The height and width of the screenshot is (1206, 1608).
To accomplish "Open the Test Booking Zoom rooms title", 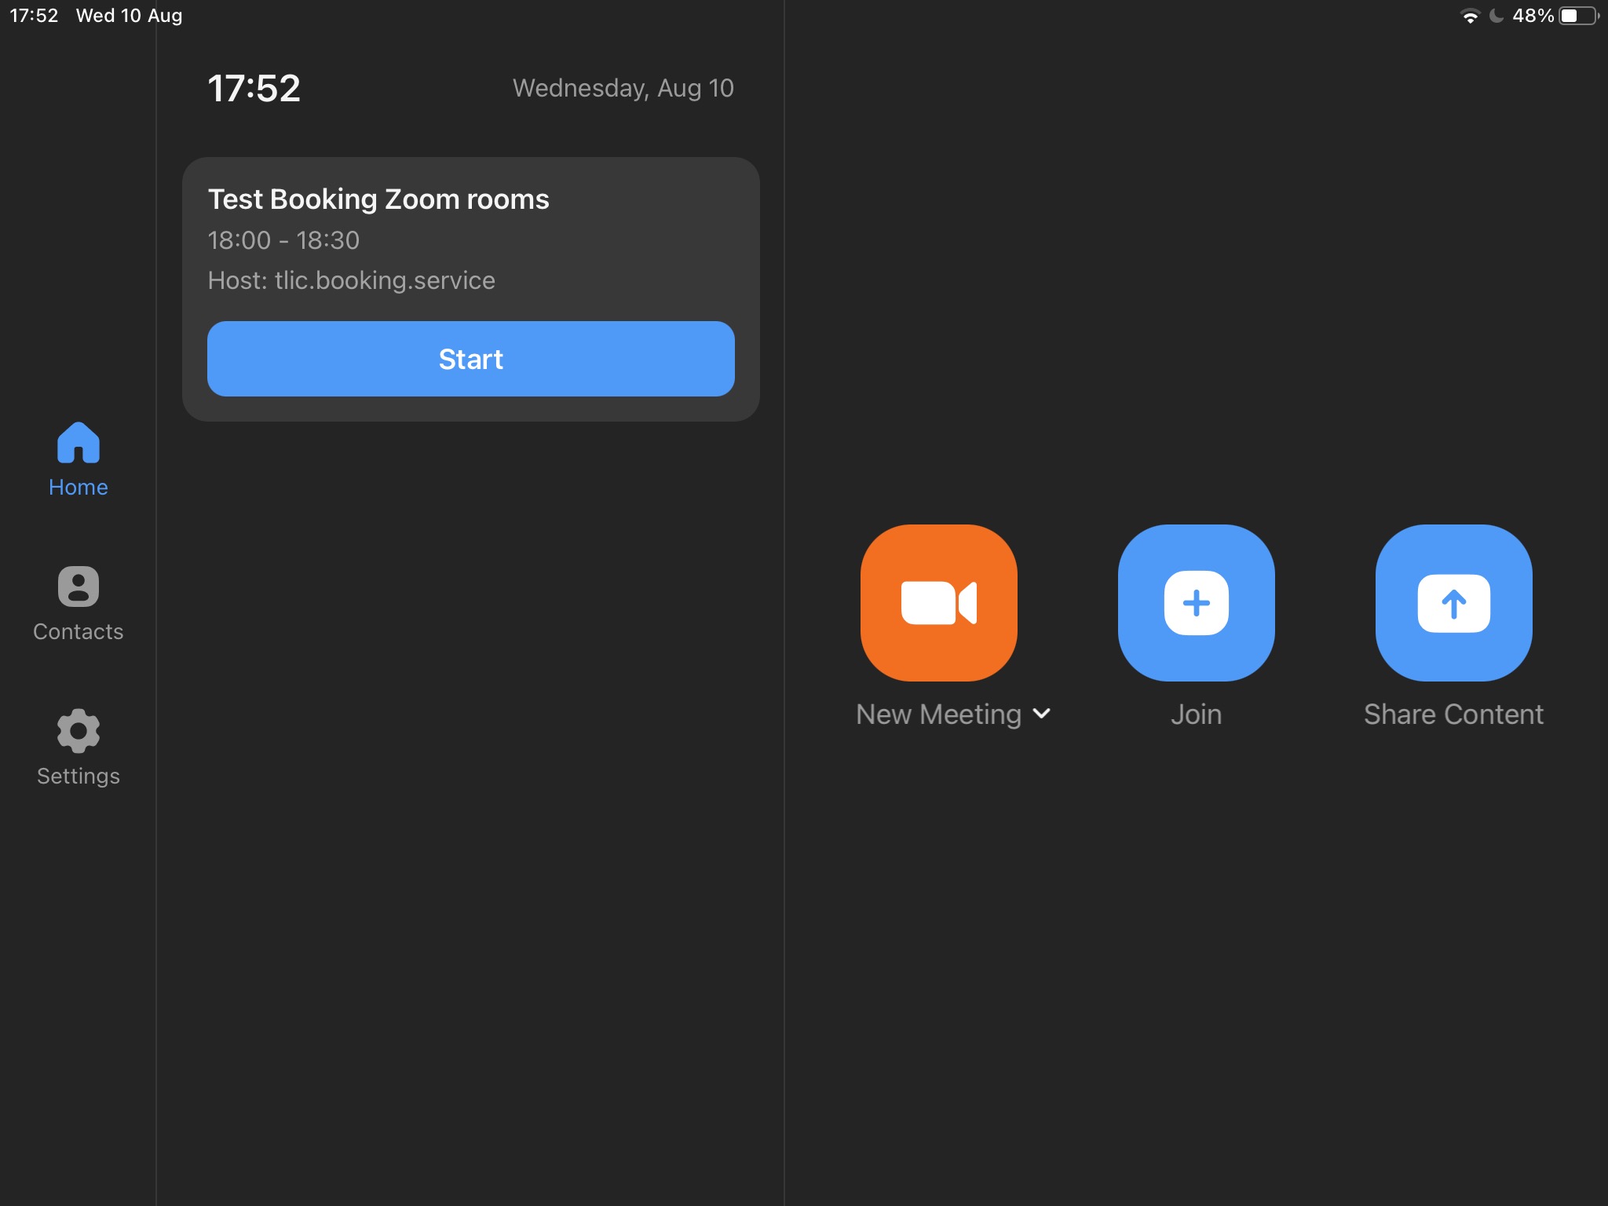I will (x=378, y=199).
